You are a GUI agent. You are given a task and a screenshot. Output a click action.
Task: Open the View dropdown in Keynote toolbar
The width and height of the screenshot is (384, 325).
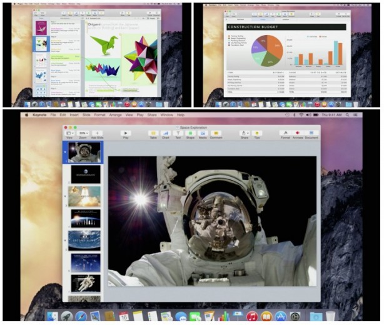69,133
